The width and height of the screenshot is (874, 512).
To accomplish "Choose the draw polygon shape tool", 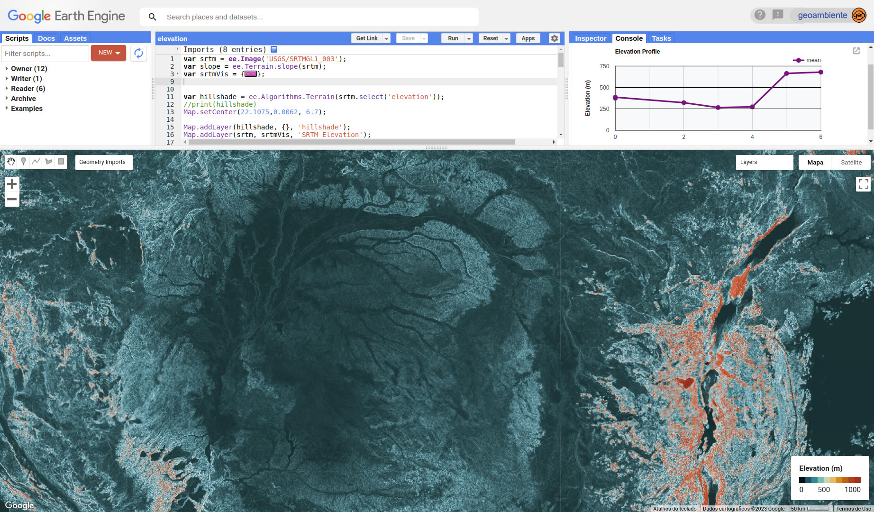I will (48, 162).
